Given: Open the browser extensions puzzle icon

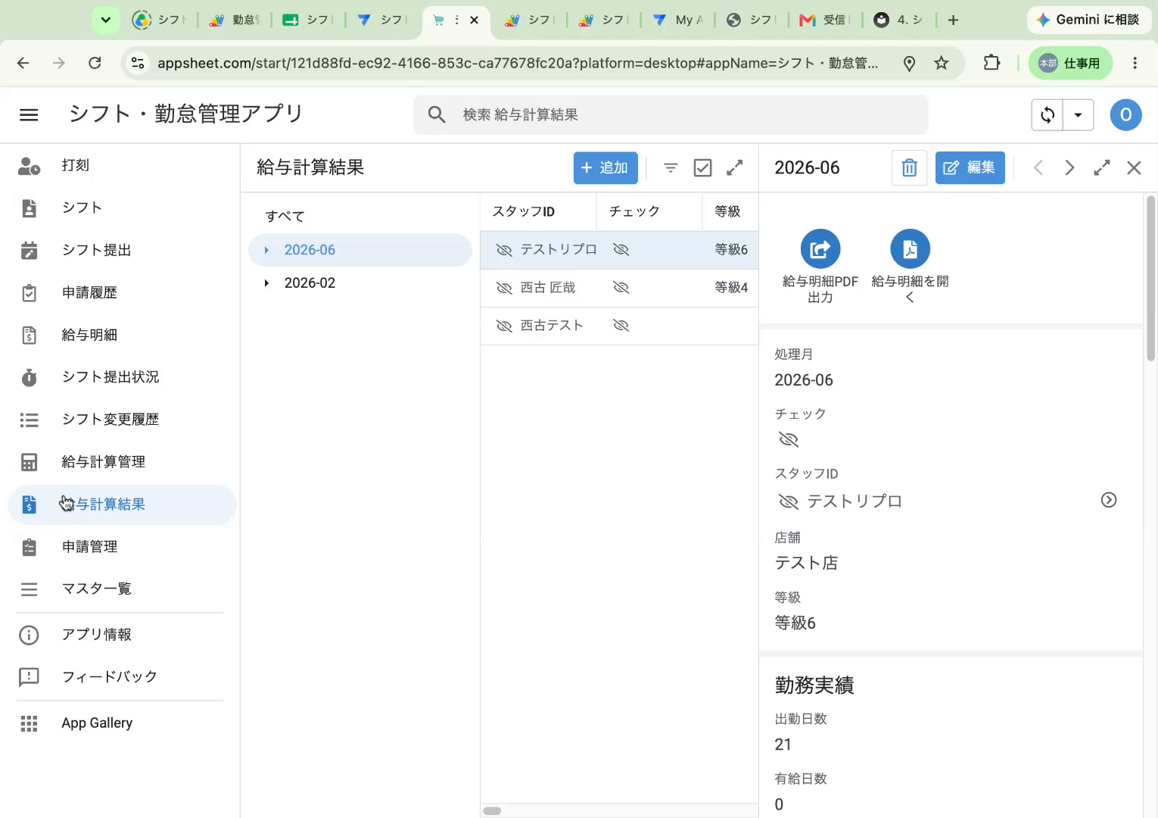Looking at the screenshot, I should click(991, 63).
